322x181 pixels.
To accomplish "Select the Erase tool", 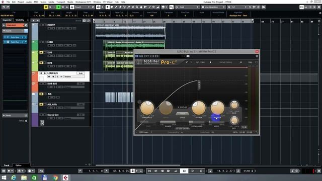I will pyautogui.click(x=120, y=7).
